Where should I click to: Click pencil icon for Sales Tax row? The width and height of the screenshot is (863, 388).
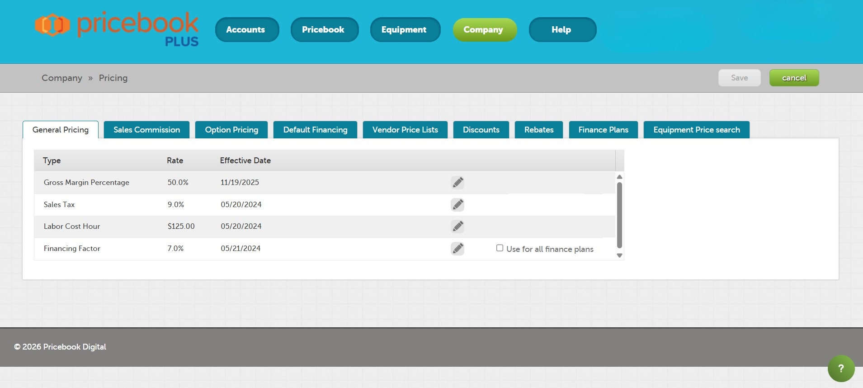[x=457, y=204]
